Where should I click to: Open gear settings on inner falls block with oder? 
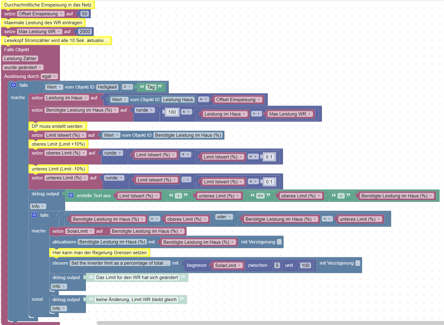(34, 215)
